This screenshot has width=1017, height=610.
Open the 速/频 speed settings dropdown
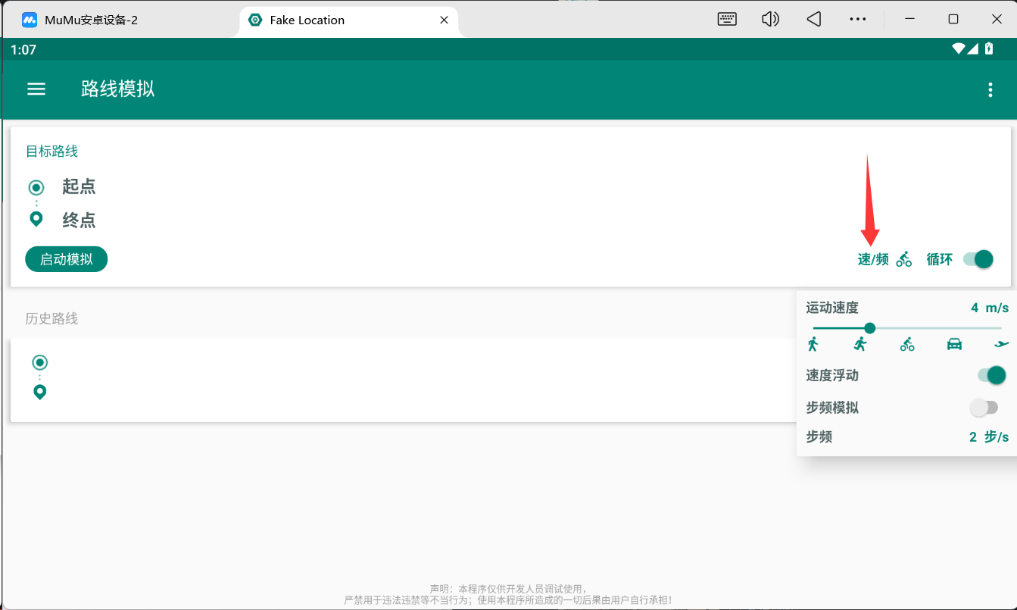[x=884, y=260]
